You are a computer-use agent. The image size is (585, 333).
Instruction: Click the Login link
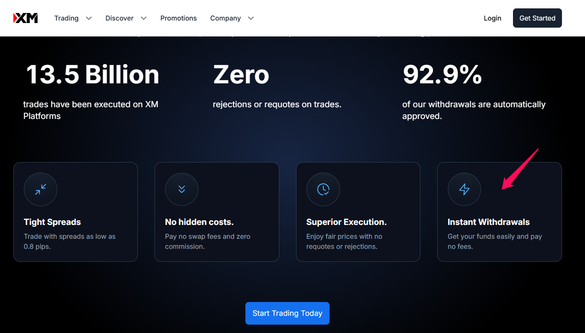coord(492,18)
